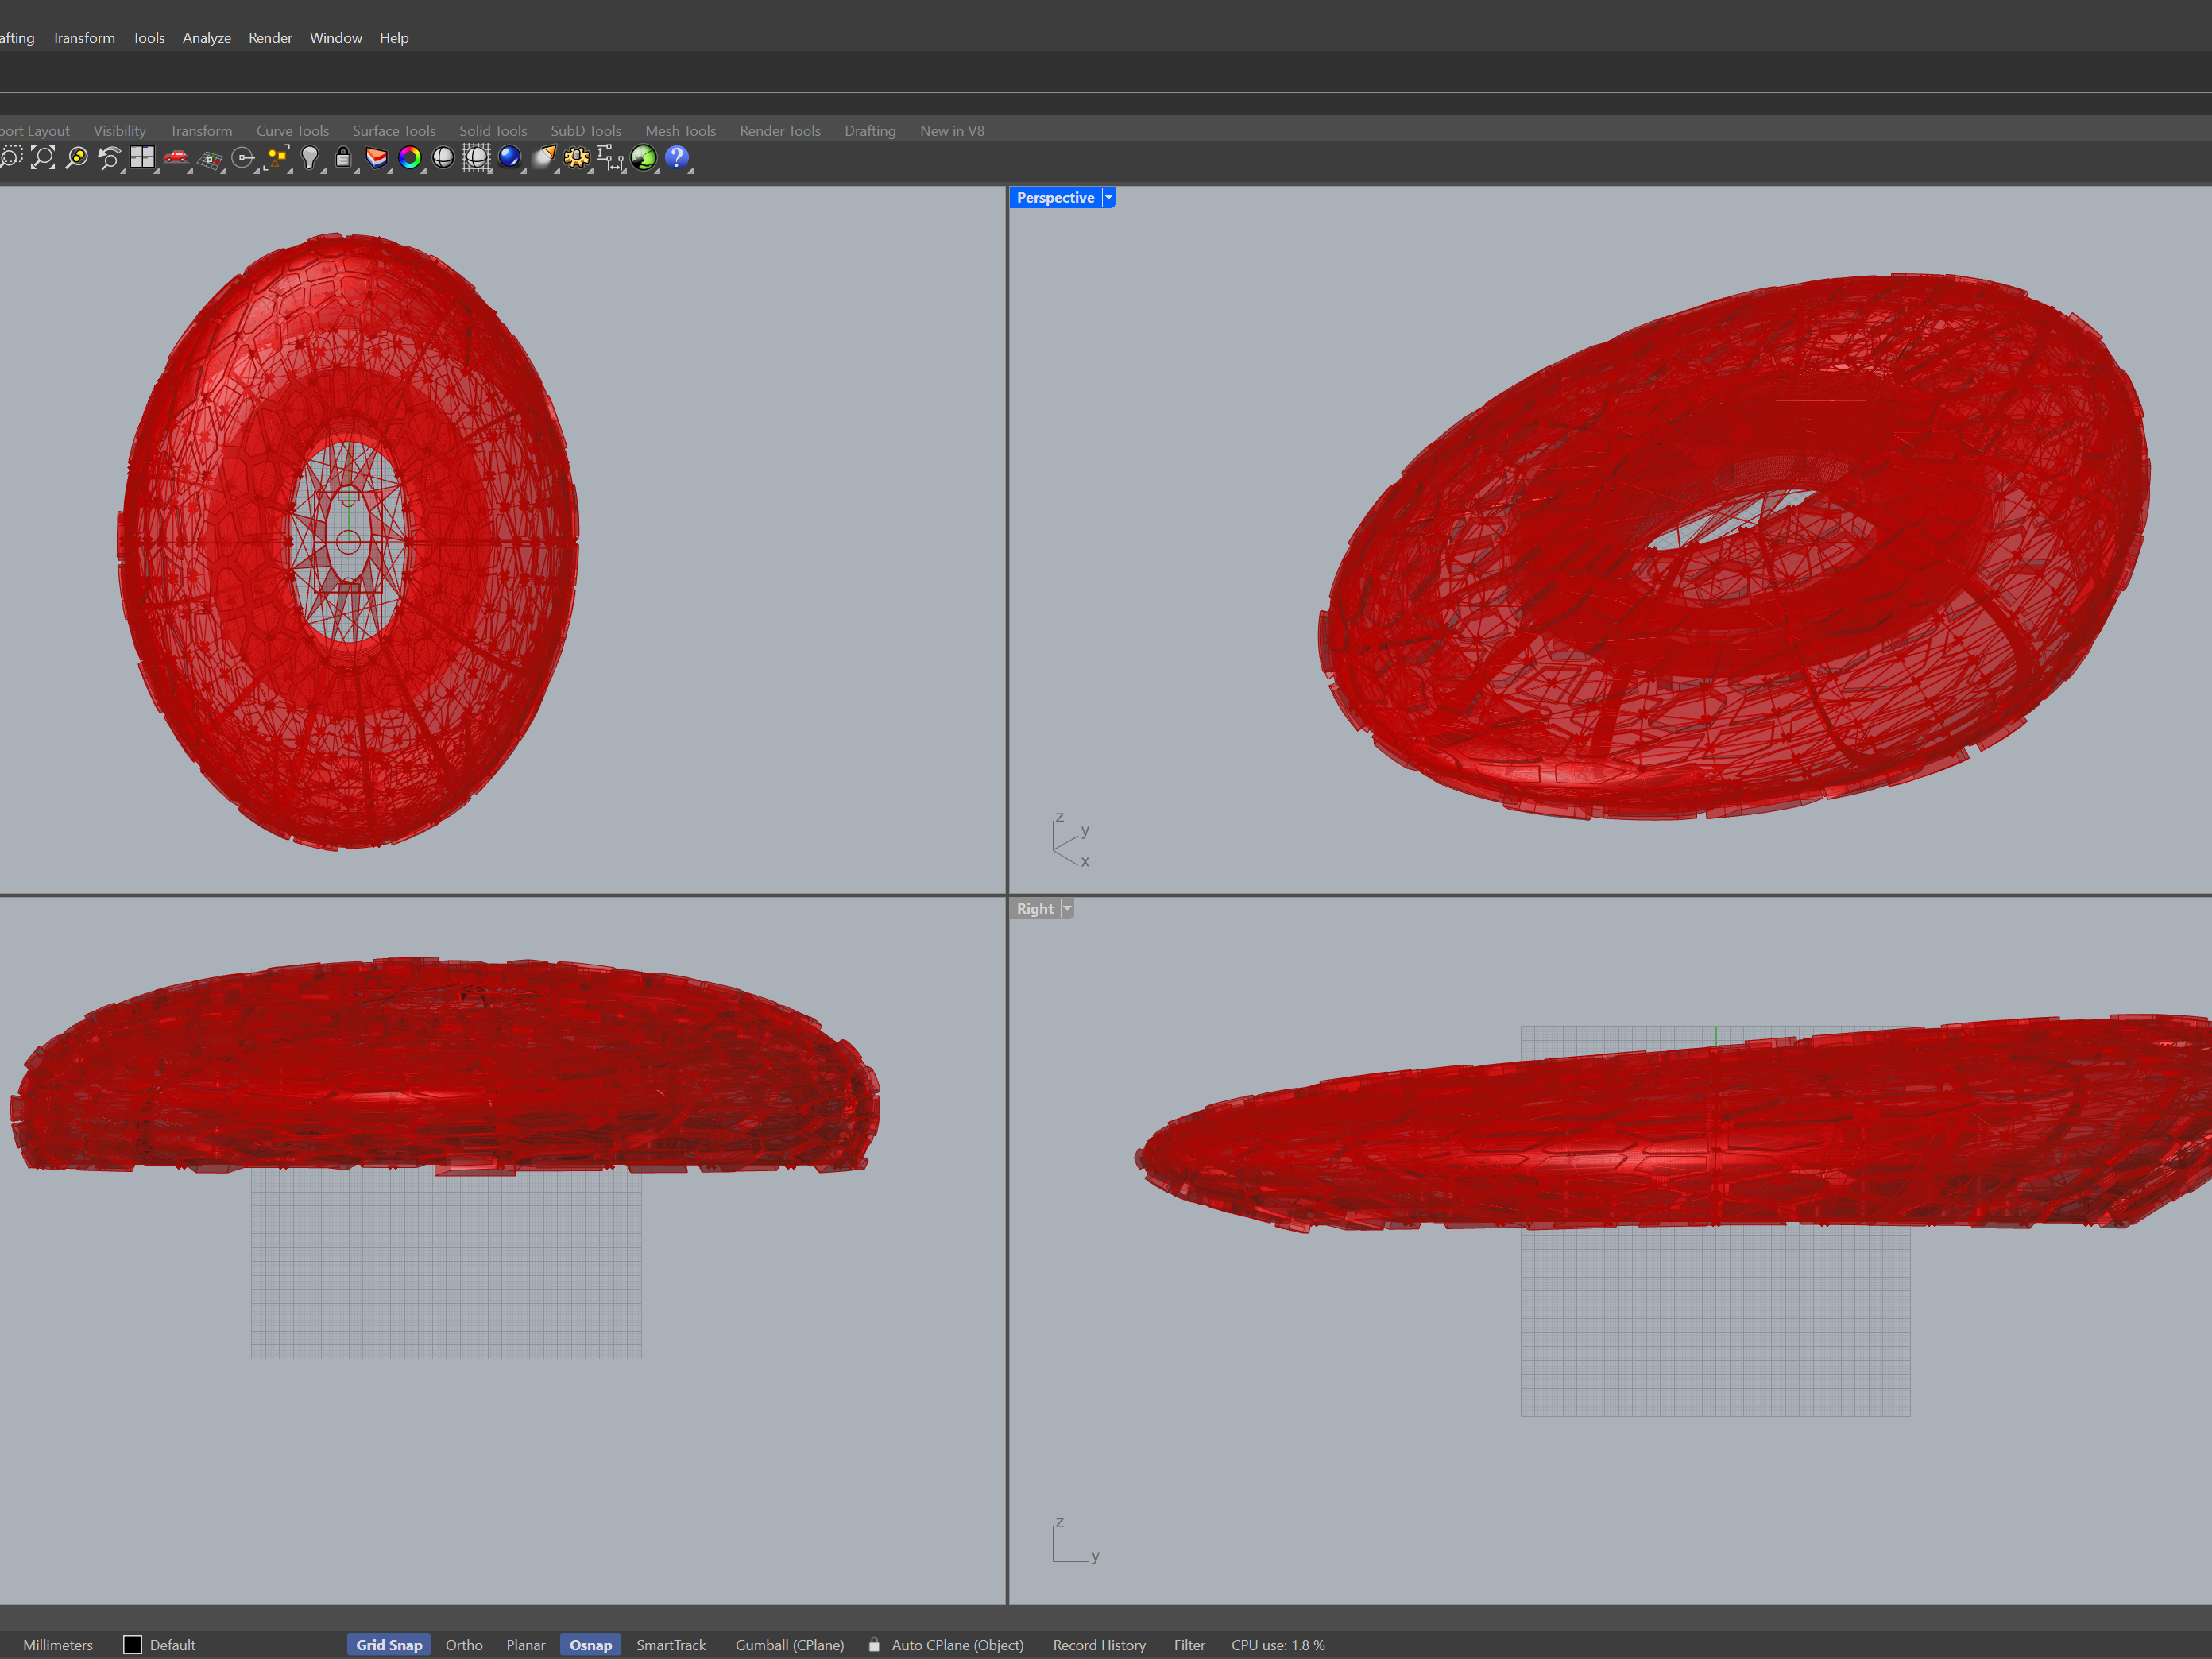Screen dimensions: 2212x1659
Task: Open the Analyze menu
Action: (206, 38)
